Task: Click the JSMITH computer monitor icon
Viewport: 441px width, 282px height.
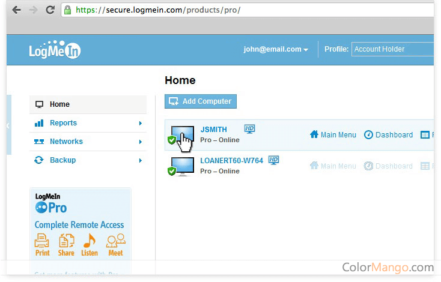Action: click(x=182, y=135)
